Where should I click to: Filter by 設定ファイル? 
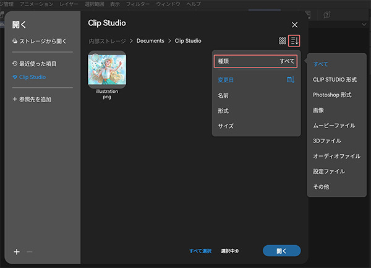pos(329,171)
